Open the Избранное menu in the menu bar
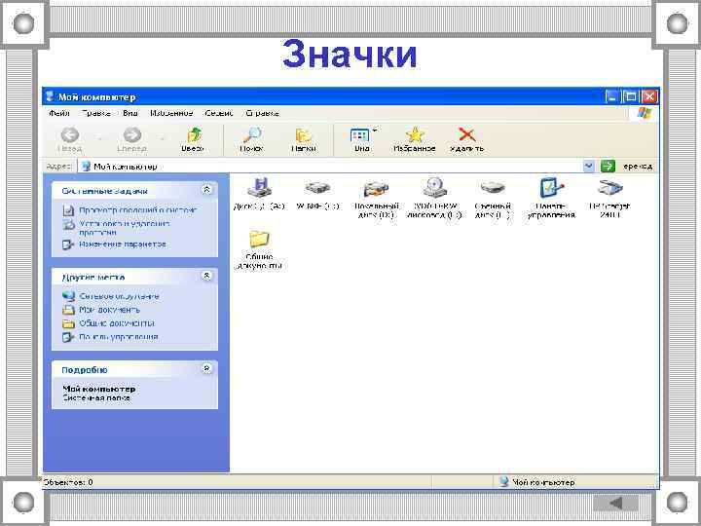701x526 pixels. point(171,114)
